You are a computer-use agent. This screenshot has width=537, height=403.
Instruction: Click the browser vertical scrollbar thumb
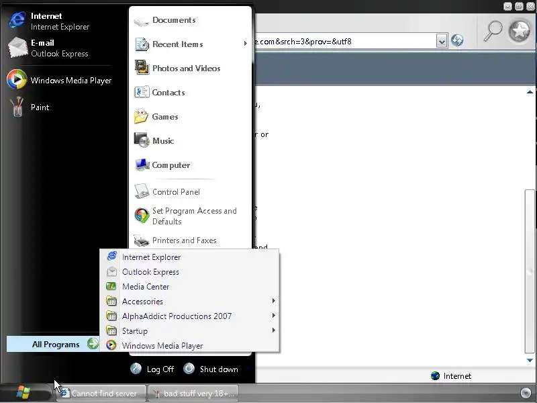click(x=530, y=271)
